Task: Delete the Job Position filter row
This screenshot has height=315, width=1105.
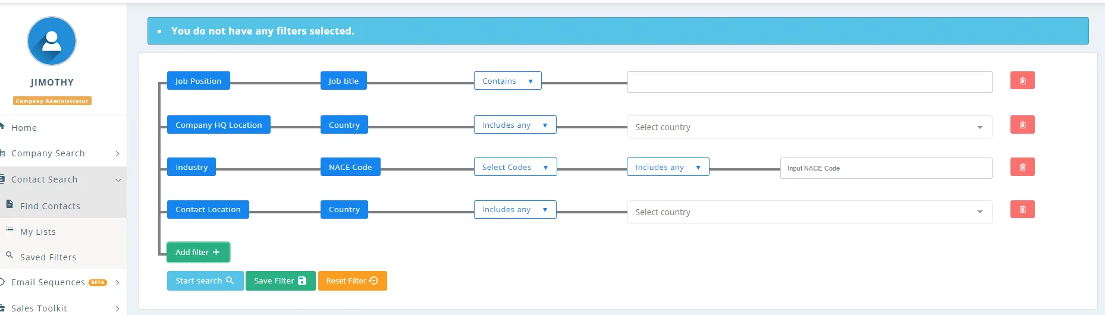Action: pos(1022,81)
